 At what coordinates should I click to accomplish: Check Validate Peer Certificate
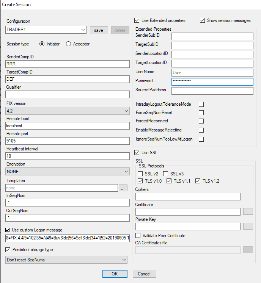[138, 235]
